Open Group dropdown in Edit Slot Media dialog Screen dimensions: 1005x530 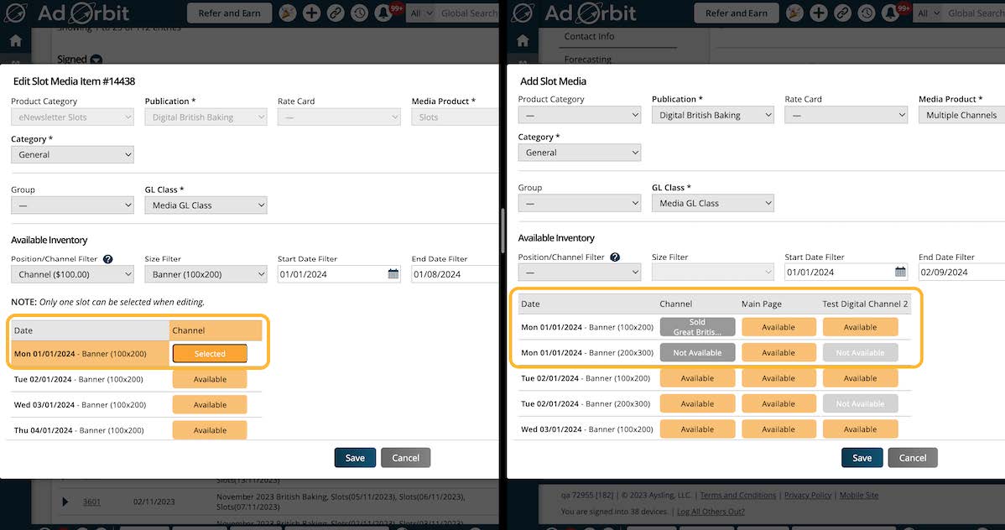pos(72,205)
